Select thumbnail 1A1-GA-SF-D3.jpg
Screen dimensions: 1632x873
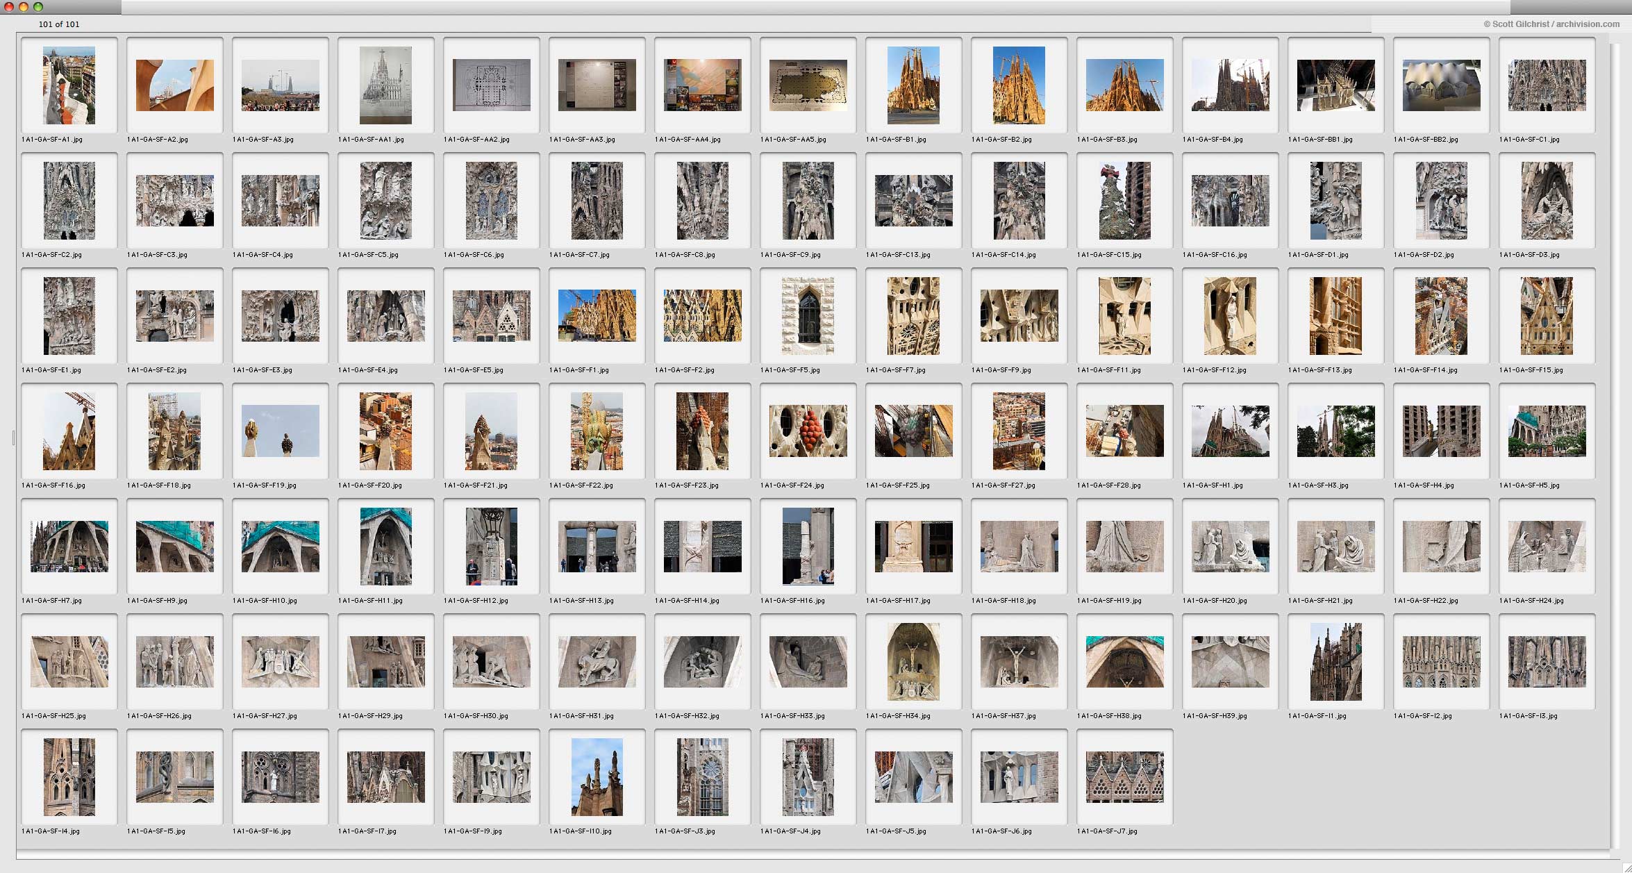click(1547, 201)
